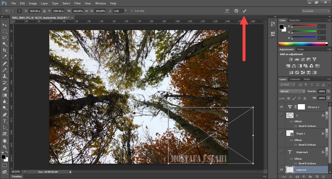Switch to warp mode icon in options bar

[227, 11]
